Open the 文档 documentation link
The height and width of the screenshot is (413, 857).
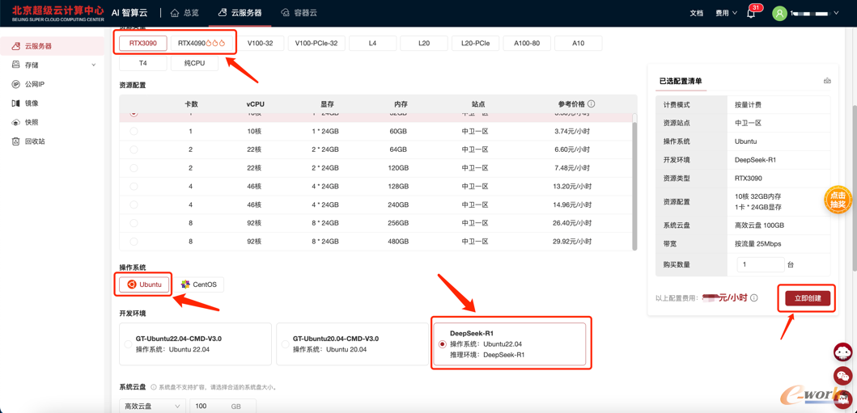696,13
